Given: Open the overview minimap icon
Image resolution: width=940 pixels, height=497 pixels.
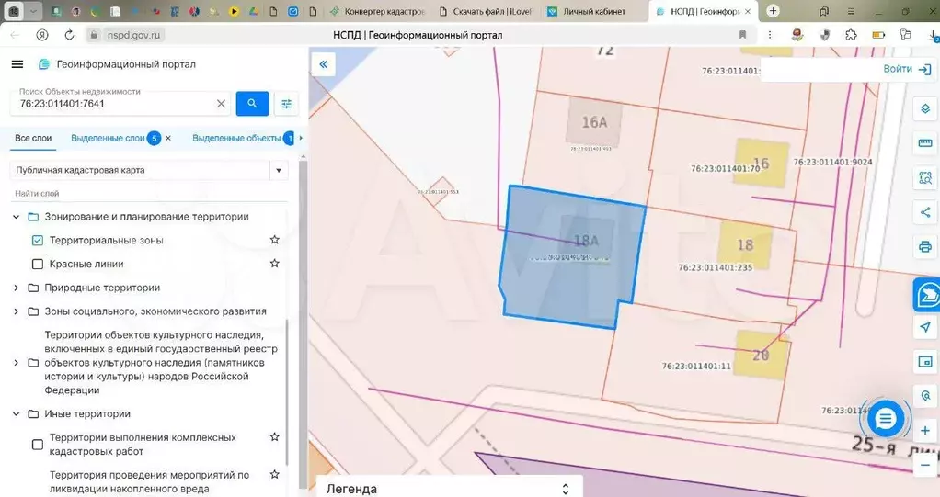Looking at the screenshot, I should [925, 362].
